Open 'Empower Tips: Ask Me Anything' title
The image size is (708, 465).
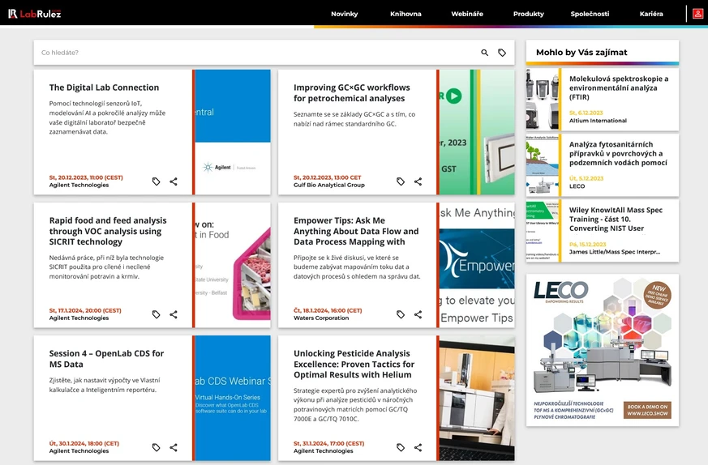[356, 231]
